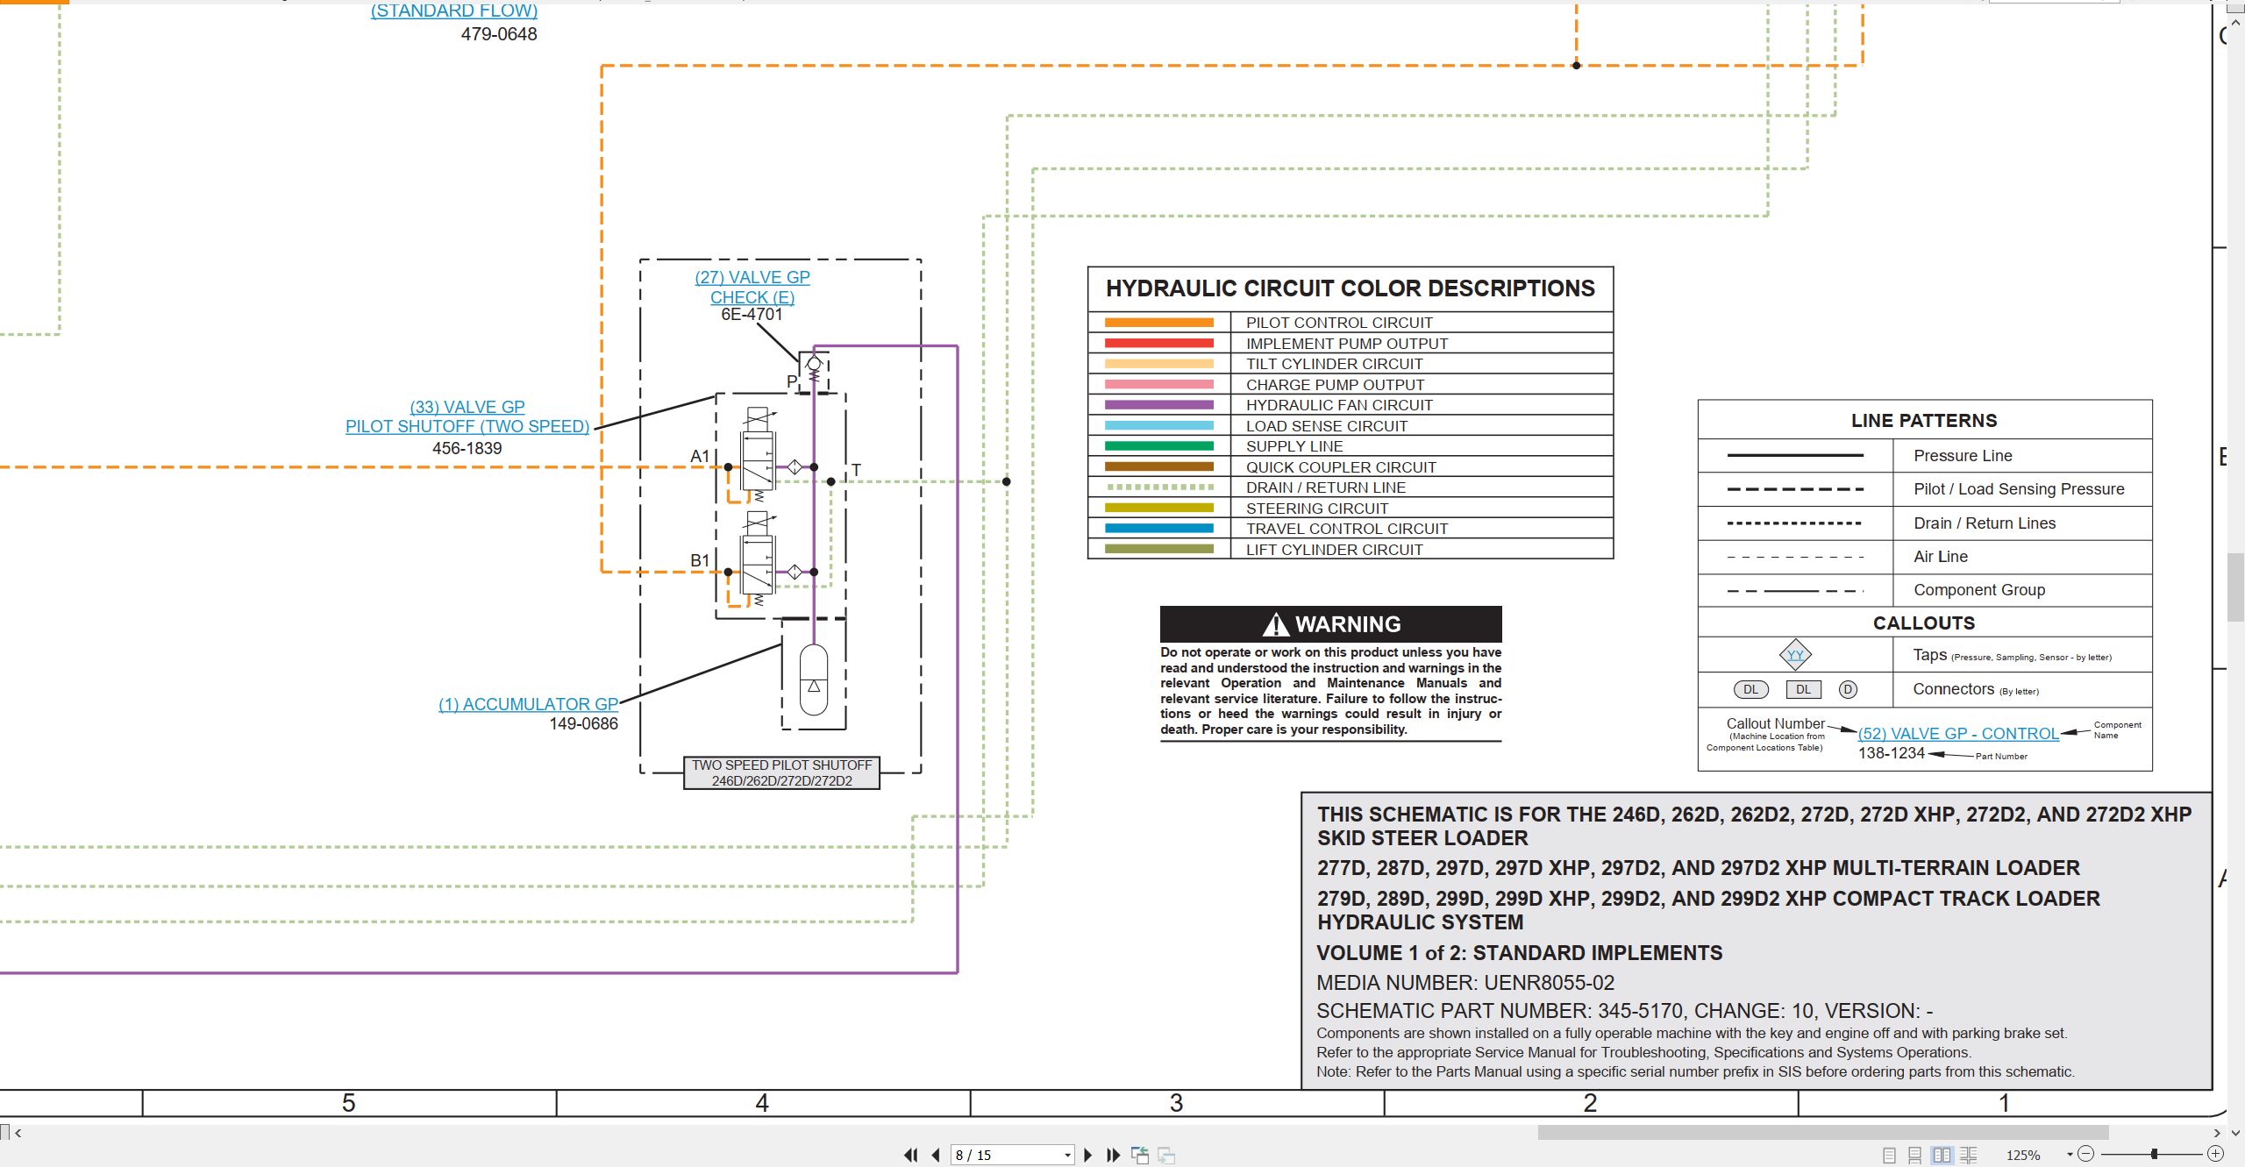Image resolution: width=2245 pixels, height=1167 pixels.
Task: Select single page view layout
Action: click(x=1889, y=1155)
